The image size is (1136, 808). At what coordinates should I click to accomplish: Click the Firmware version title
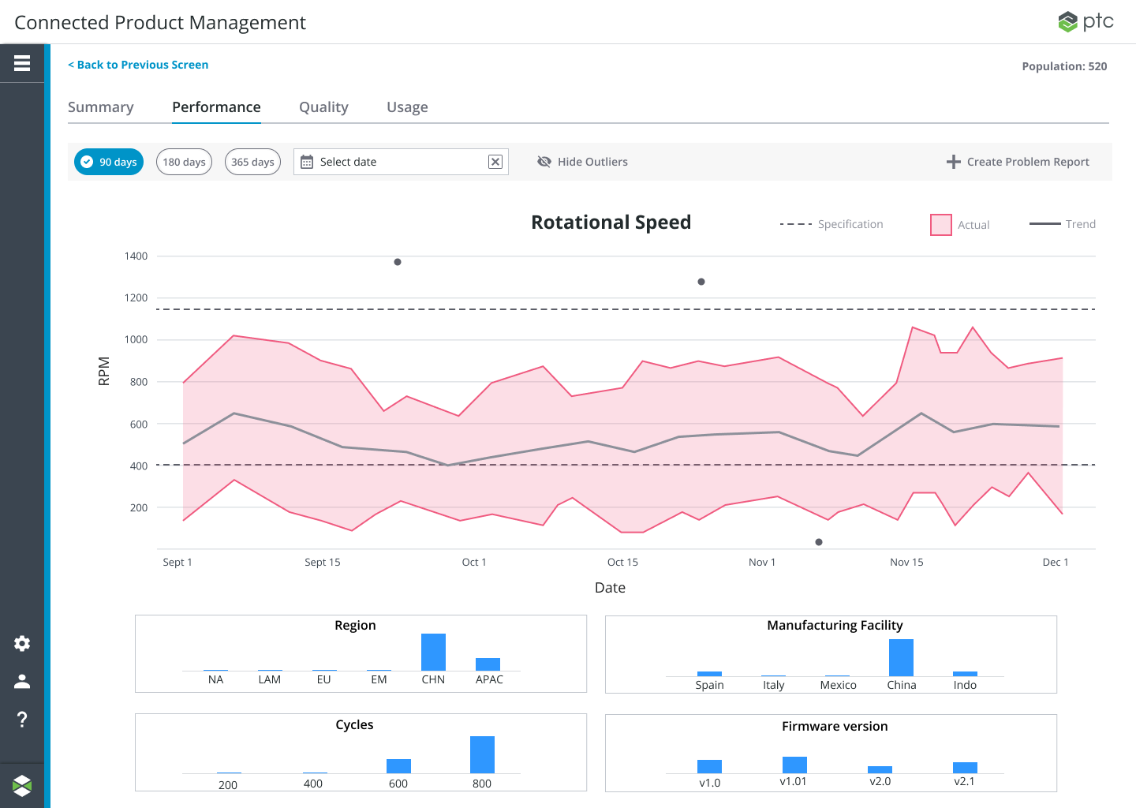(x=835, y=727)
